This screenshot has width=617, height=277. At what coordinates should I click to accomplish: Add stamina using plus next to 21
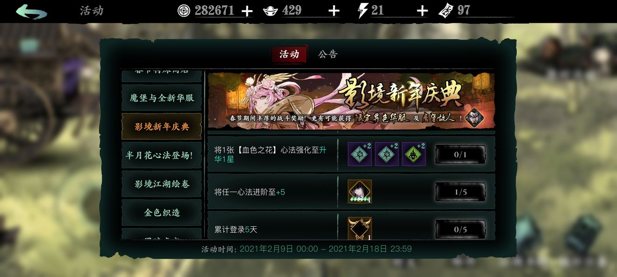[422, 11]
